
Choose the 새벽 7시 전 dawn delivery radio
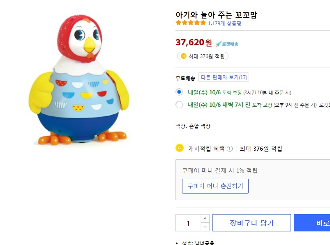pos(179,105)
